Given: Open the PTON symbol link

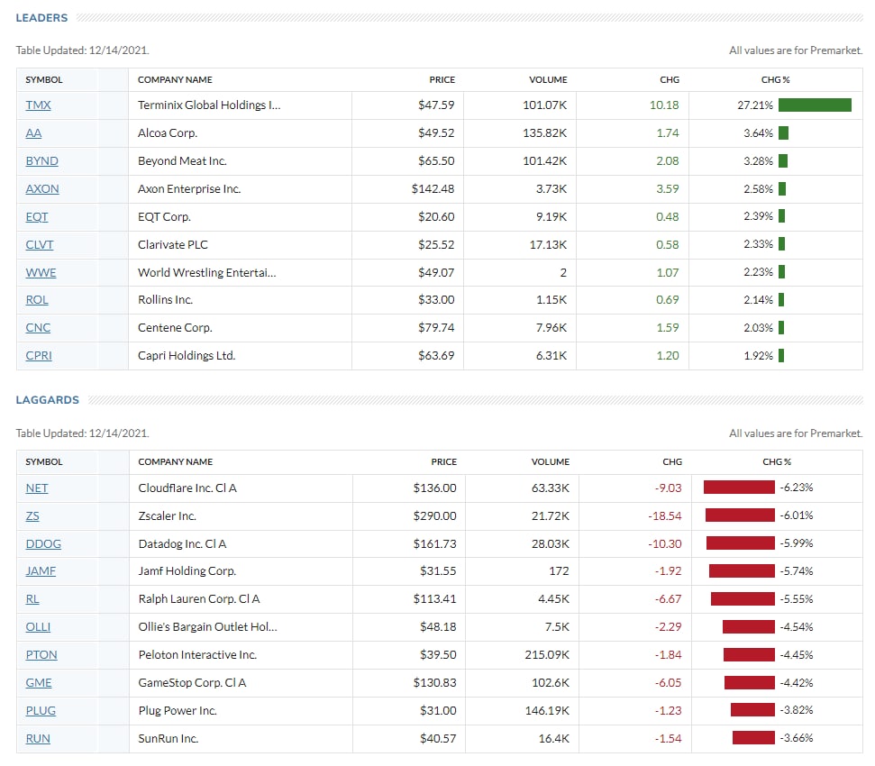Looking at the screenshot, I should click(x=41, y=654).
